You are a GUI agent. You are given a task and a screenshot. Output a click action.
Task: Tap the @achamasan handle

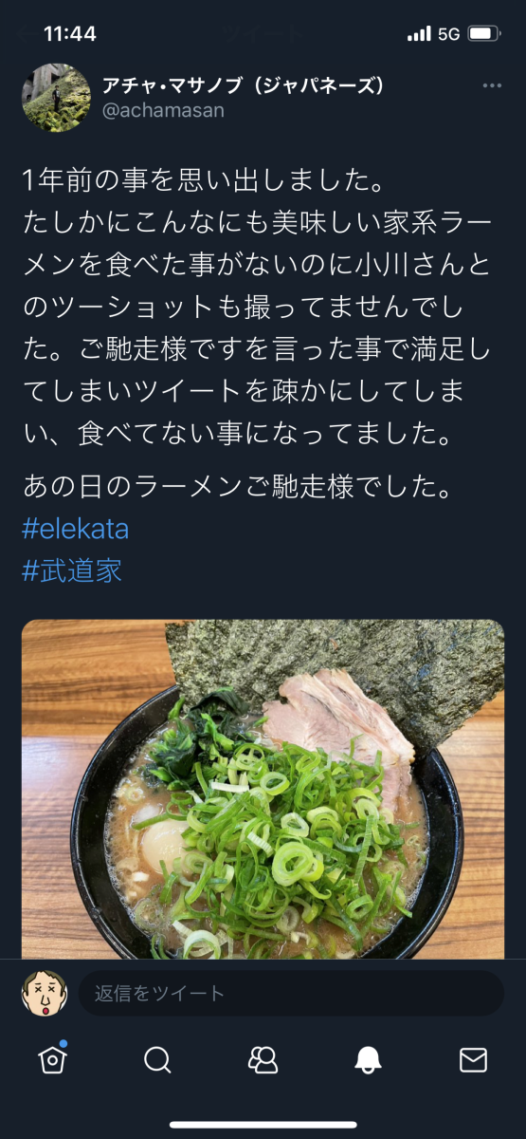click(x=163, y=111)
